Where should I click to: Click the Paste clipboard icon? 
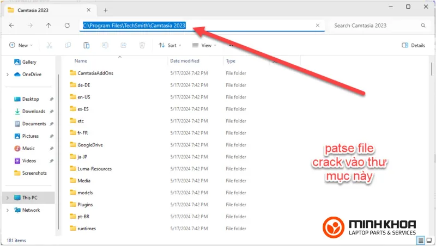(86, 46)
